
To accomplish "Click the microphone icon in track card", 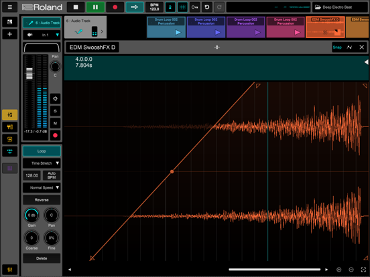I will [78, 31].
